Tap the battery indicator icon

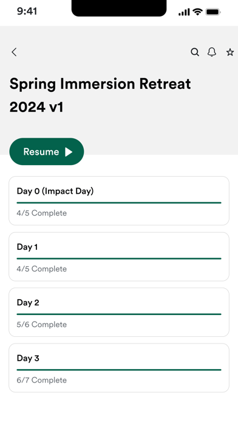(x=213, y=12)
